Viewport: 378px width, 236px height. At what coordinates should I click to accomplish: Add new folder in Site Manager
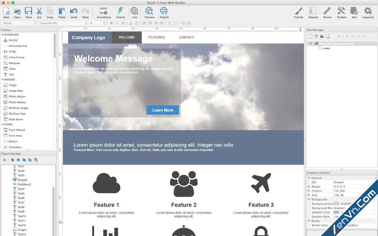322,36
